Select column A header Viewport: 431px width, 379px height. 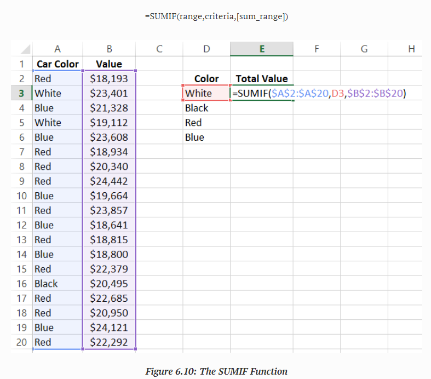click(x=57, y=49)
